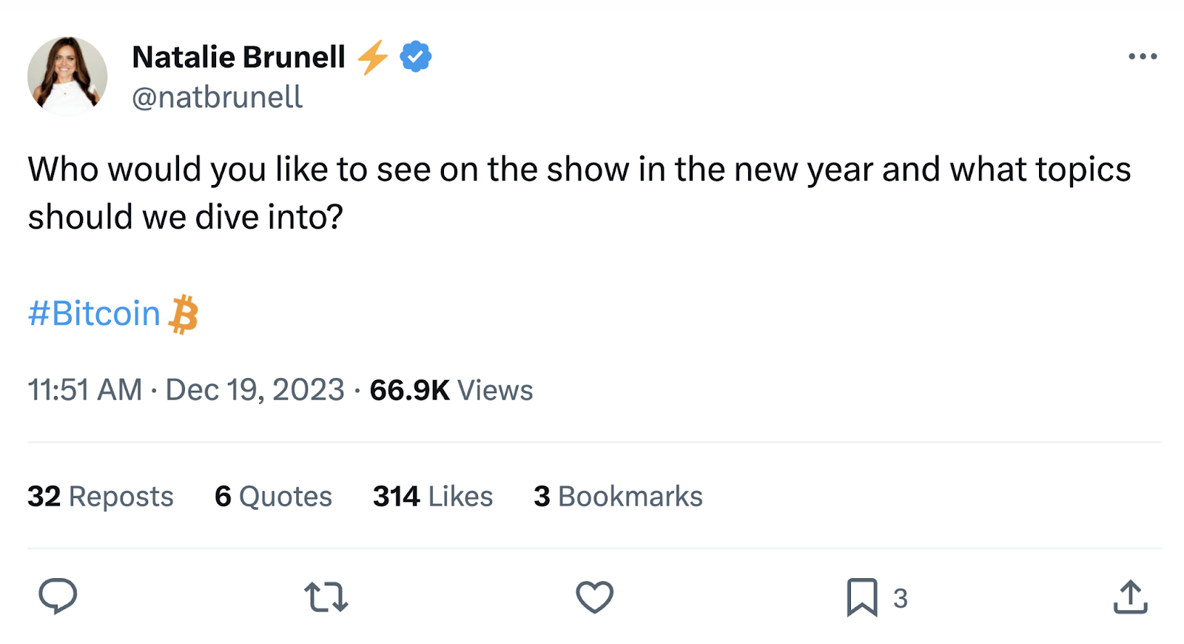The width and height of the screenshot is (1184, 644).
Task: Open the #Bitcoin hashtag page
Action: tap(94, 314)
